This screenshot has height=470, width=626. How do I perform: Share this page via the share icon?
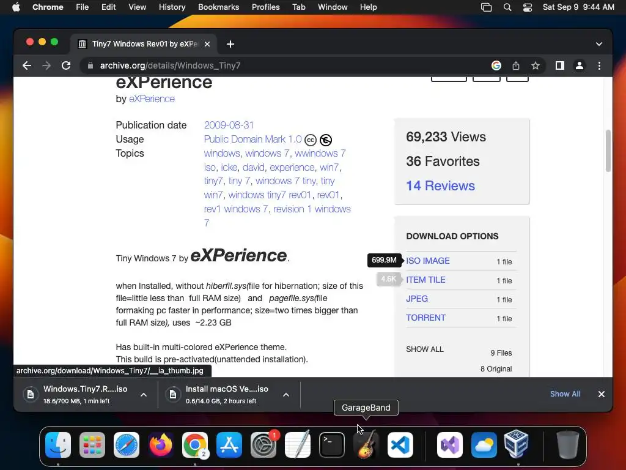click(x=516, y=65)
